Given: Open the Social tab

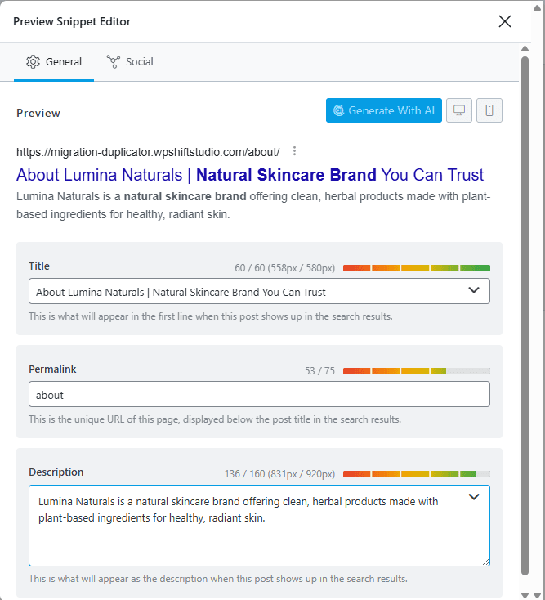Looking at the screenshot, I should 130,62.
